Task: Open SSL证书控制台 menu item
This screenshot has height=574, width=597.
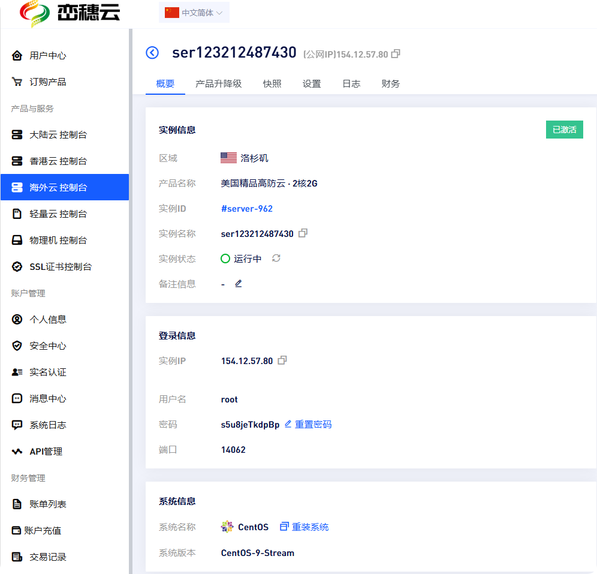Action: 65,267
